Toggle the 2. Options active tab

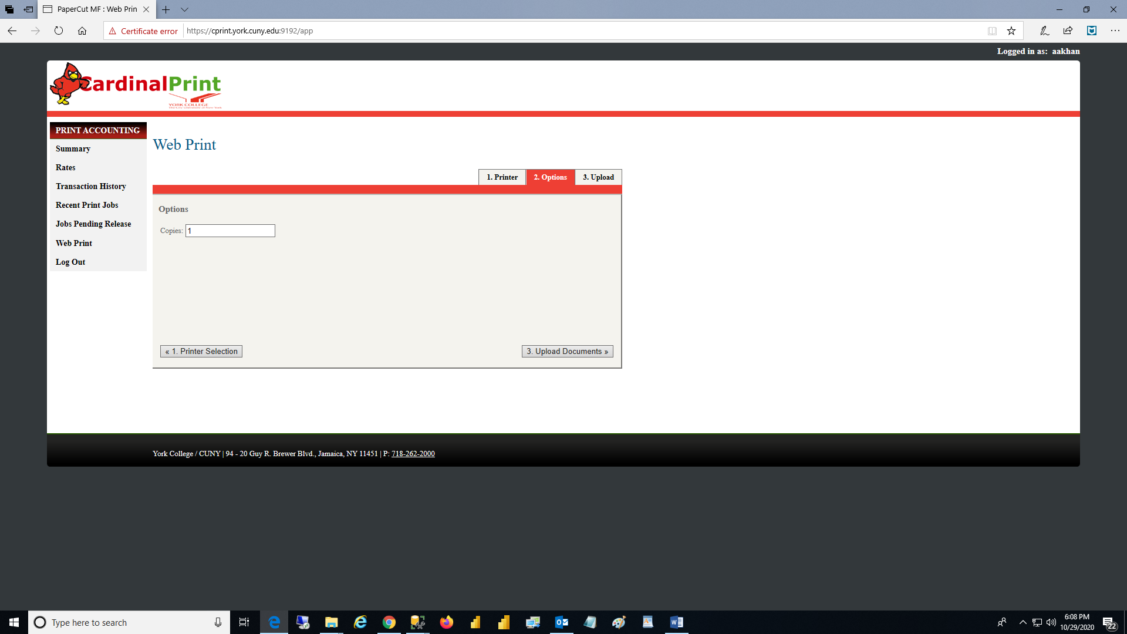[x=551, y=177]
